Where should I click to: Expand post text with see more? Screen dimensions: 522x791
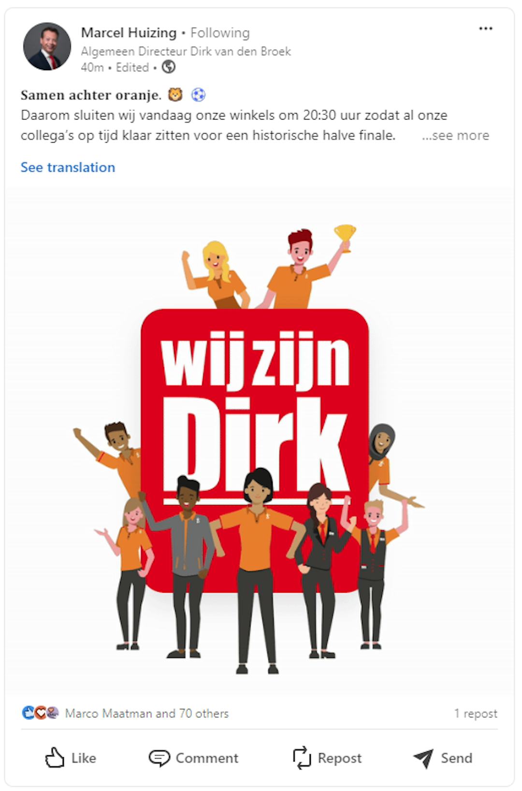click(455, 135)
